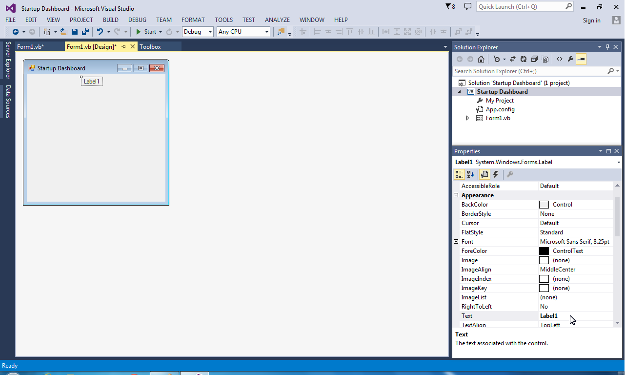
Task: Expand the Form1.vb node
Action: pos(467,118)
